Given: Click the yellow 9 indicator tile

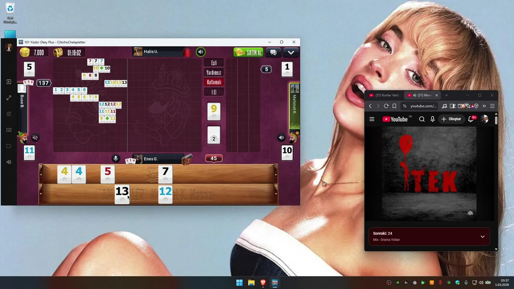Looking at the screenshot, I should tap(214, 111).
